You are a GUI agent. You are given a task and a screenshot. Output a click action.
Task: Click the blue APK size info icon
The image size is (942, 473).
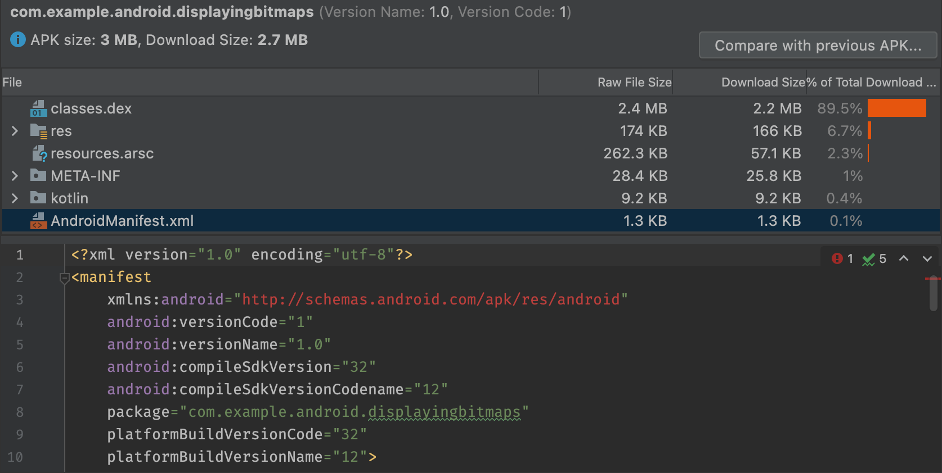pyautogui.click(x=18, y=40)
